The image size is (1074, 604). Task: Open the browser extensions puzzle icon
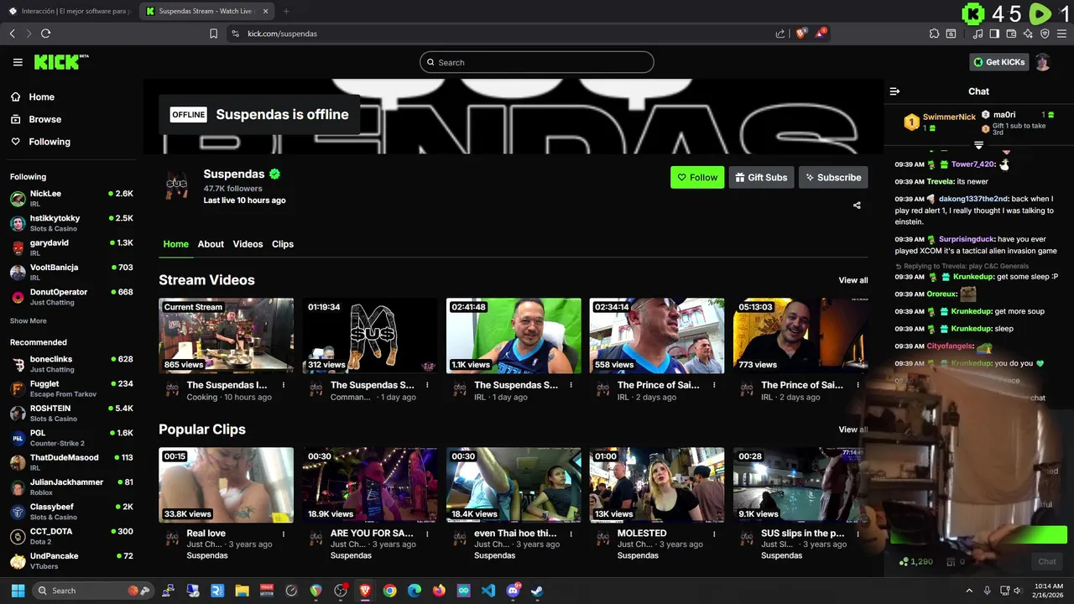tap(934, 34)
